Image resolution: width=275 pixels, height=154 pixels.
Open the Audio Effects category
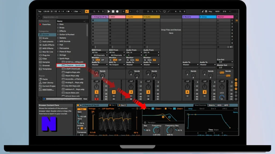point(48,45)
